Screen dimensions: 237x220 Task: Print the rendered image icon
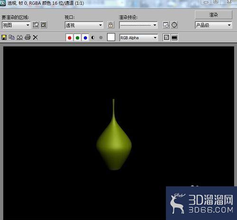click(27, 37)
